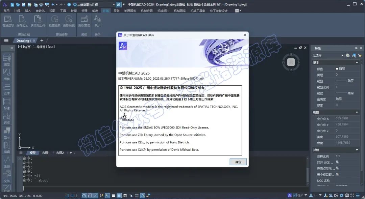Click the quick select icon in Properties panel

[x=360, y=56]
